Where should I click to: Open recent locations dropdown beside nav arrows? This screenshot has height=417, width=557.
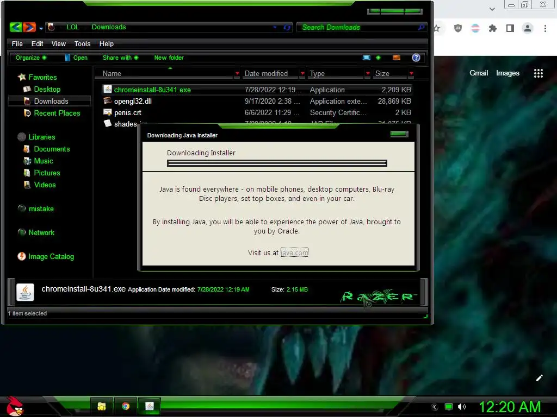pyautogui.click(x=41, y=28)
